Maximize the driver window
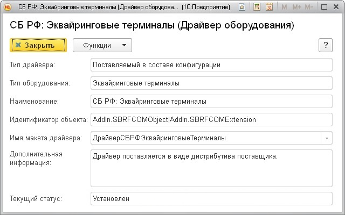 pyautogui.click(x=325, y=8)
